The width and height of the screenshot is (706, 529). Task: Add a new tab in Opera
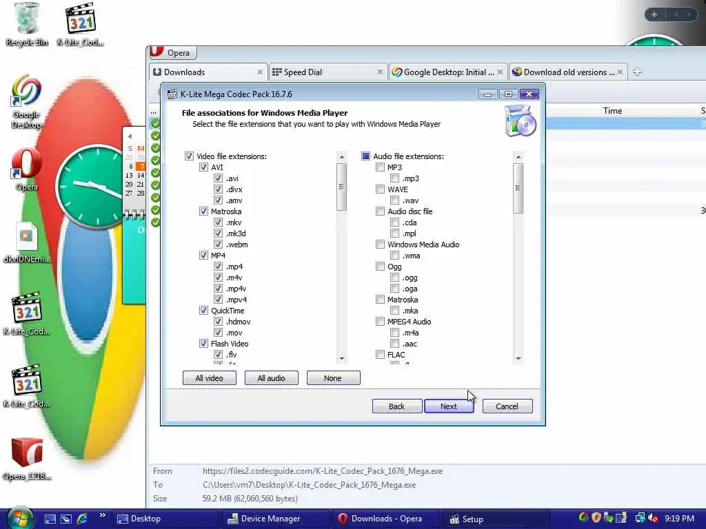click(636, 72)
